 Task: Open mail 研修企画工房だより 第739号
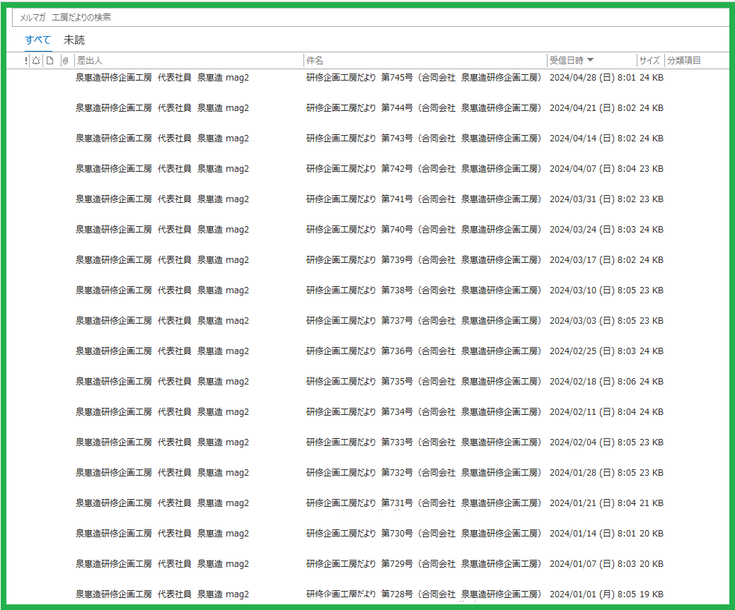click(423, 260)
